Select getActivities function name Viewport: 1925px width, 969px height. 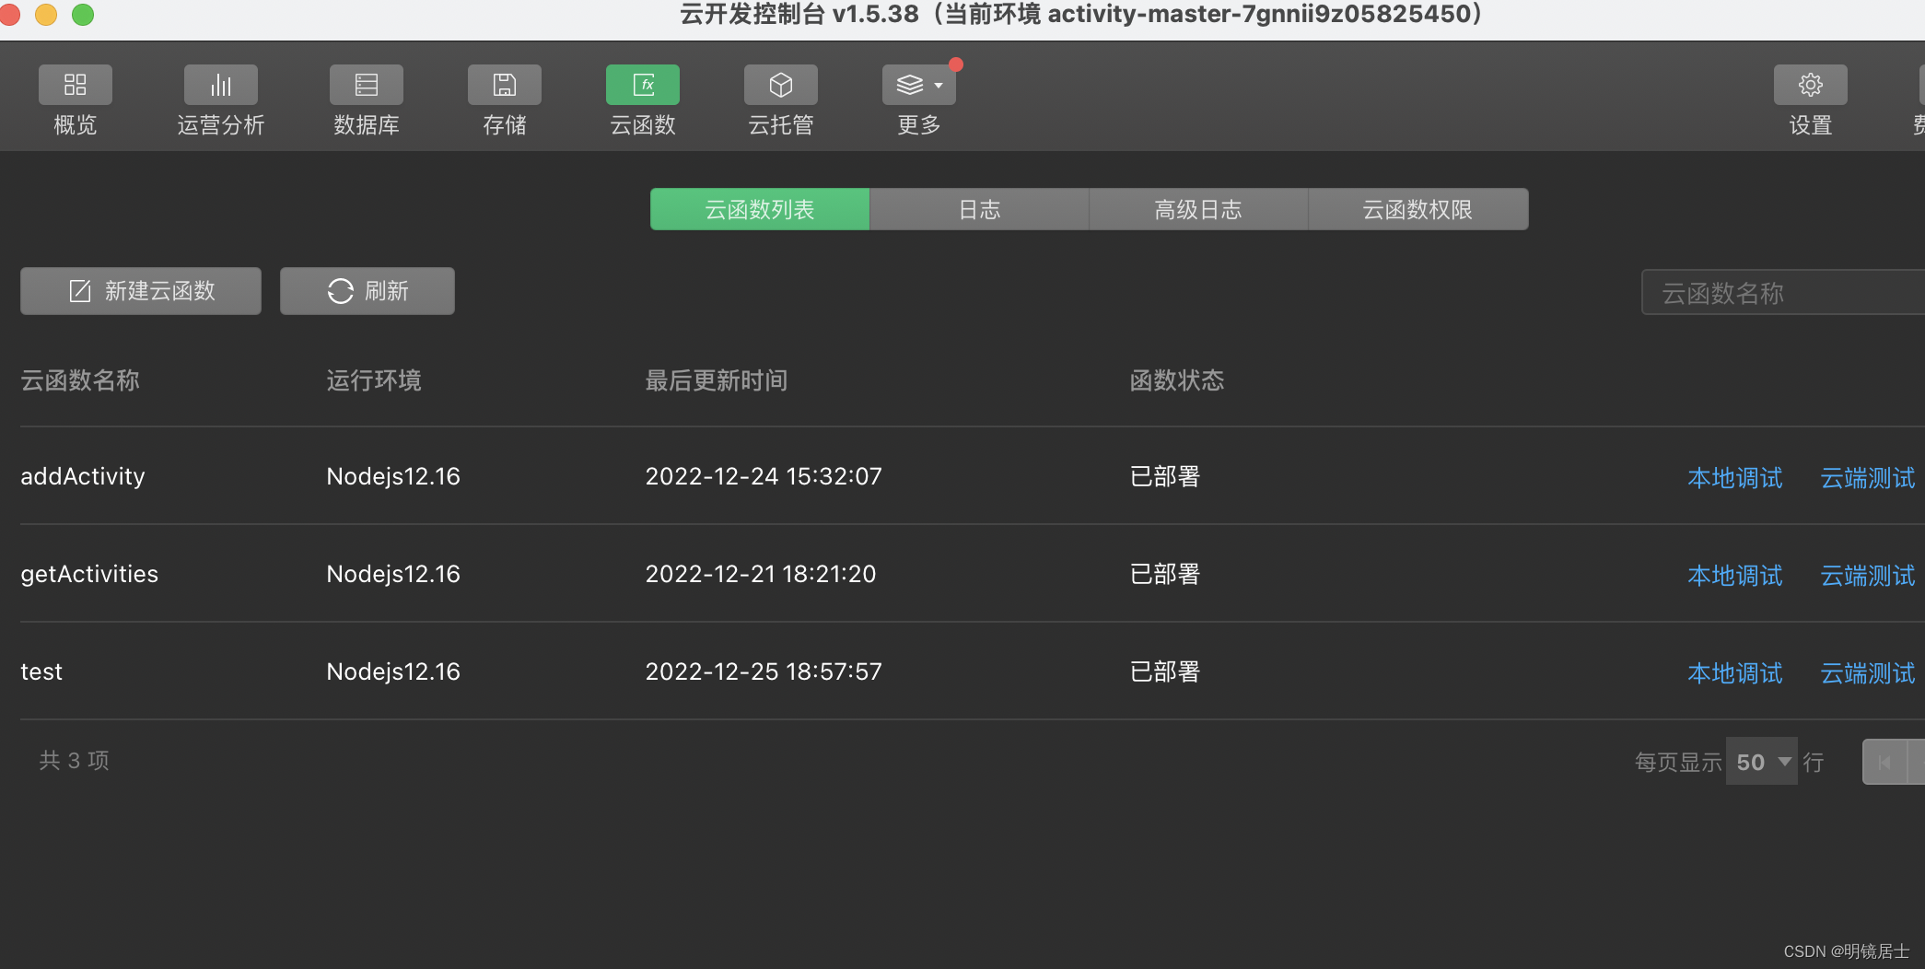[x=89, y=574]
